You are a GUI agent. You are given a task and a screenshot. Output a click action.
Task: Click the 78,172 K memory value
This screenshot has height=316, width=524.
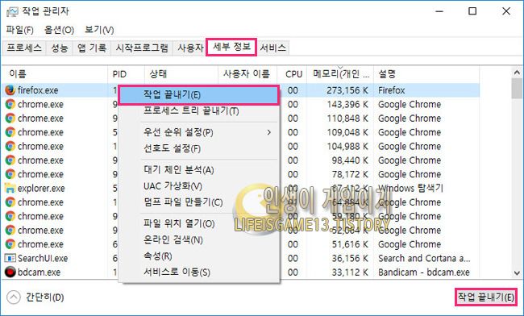click(351, 174)
